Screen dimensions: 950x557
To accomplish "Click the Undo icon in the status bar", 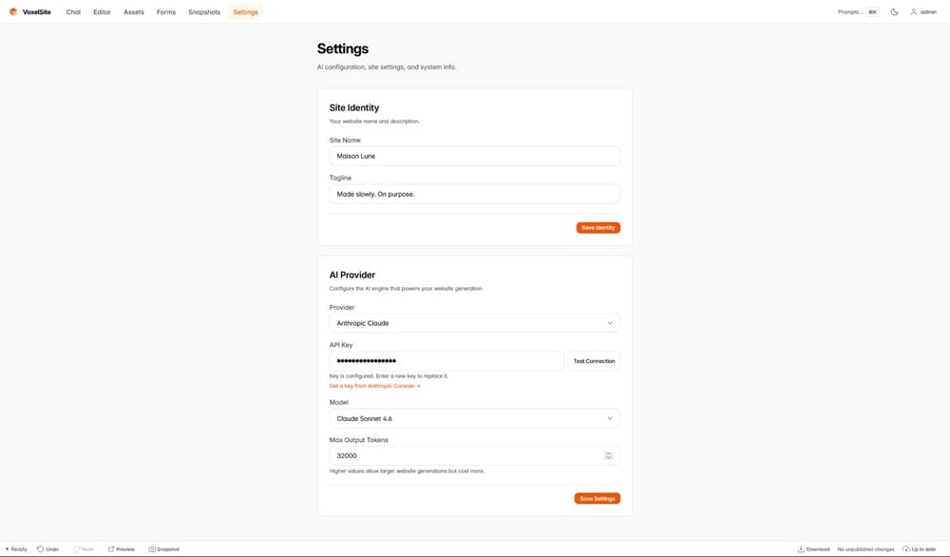I will (x=41, y=549).
